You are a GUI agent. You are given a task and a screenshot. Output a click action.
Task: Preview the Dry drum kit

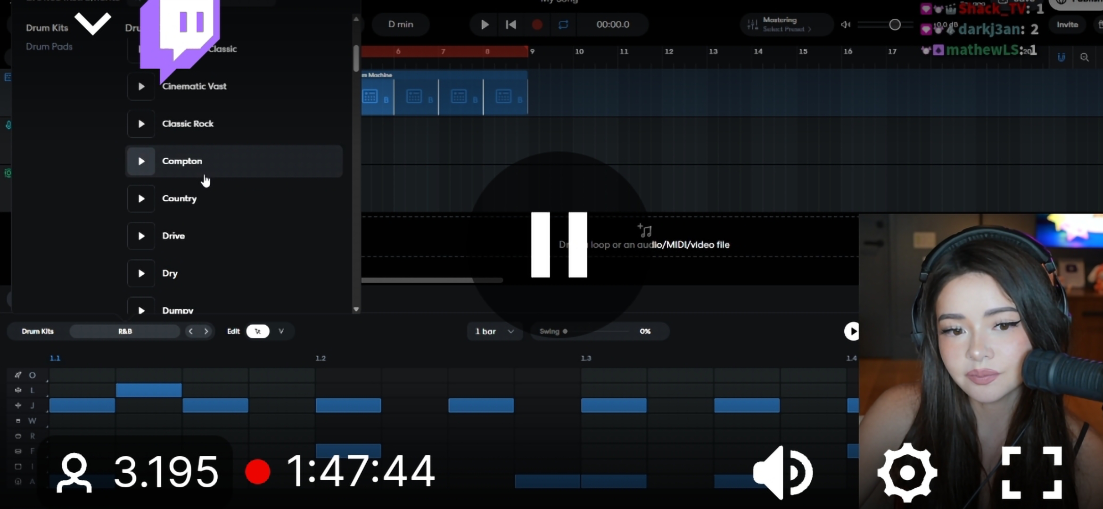141,273
